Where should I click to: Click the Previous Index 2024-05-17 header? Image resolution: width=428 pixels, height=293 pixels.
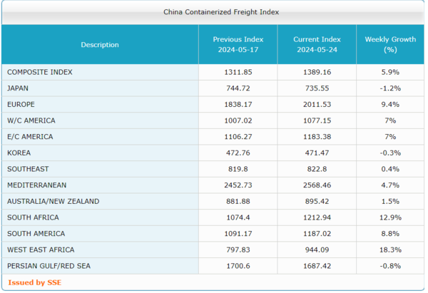click(x=238, y=44)
